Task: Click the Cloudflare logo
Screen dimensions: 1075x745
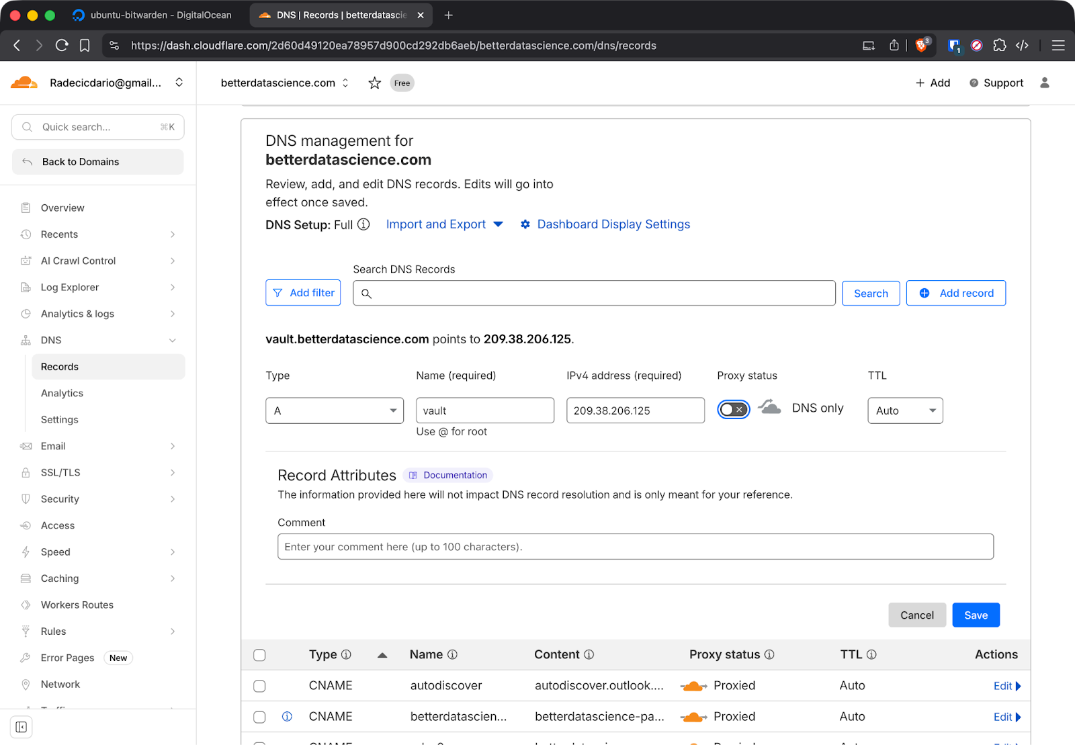Action: click(x=24, y=82)
